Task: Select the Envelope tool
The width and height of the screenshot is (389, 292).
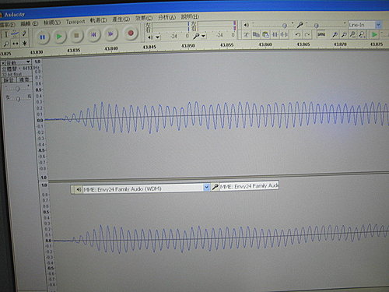Action: pos(15,33)
